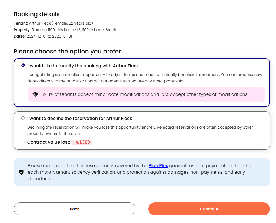
Task: Click the -€1,380 red value badge
Action: pyautogui.click(x=82, y=142)
